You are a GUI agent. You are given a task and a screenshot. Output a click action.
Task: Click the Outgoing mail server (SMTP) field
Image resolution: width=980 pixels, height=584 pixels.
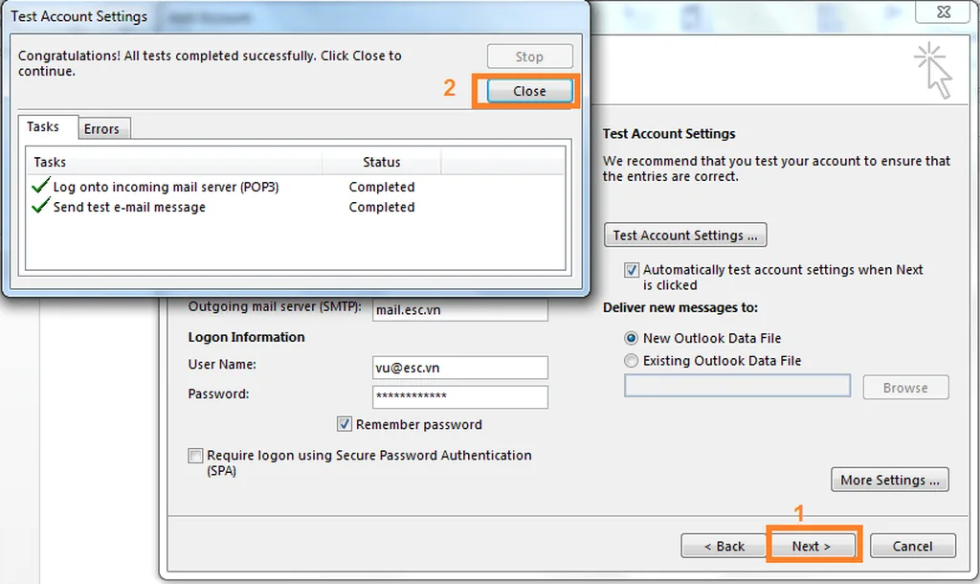click(460, 309)
